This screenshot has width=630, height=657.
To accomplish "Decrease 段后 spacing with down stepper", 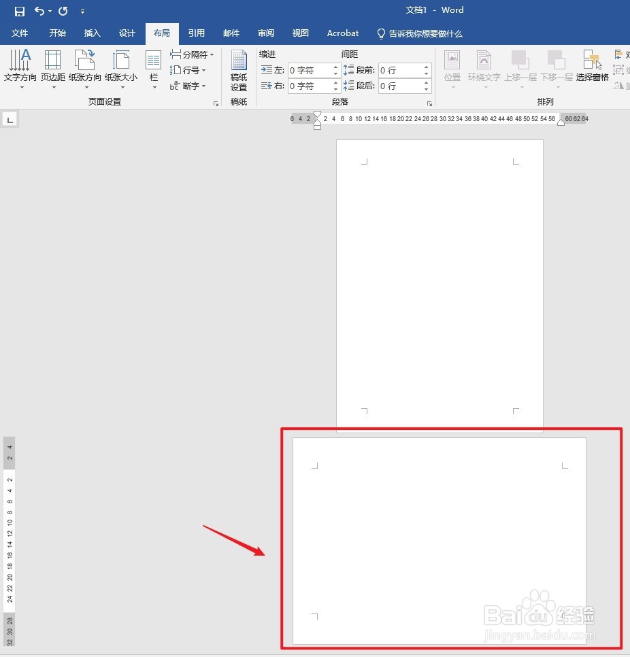I will click(x=427, y=89).
